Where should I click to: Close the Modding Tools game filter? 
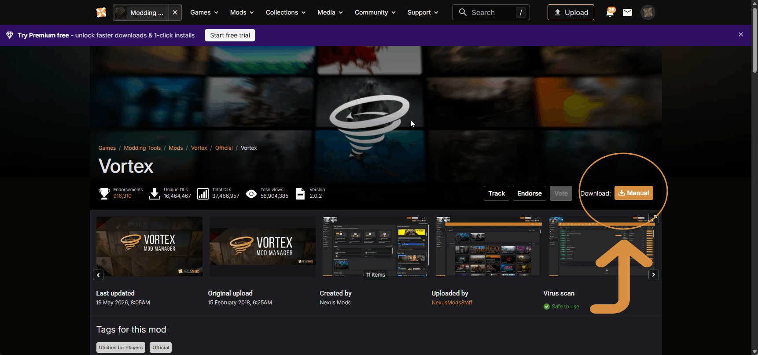(175, 12)
